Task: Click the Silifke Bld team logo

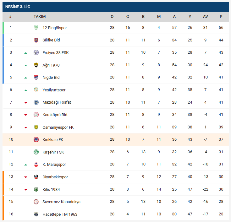Action: point(36,40)
